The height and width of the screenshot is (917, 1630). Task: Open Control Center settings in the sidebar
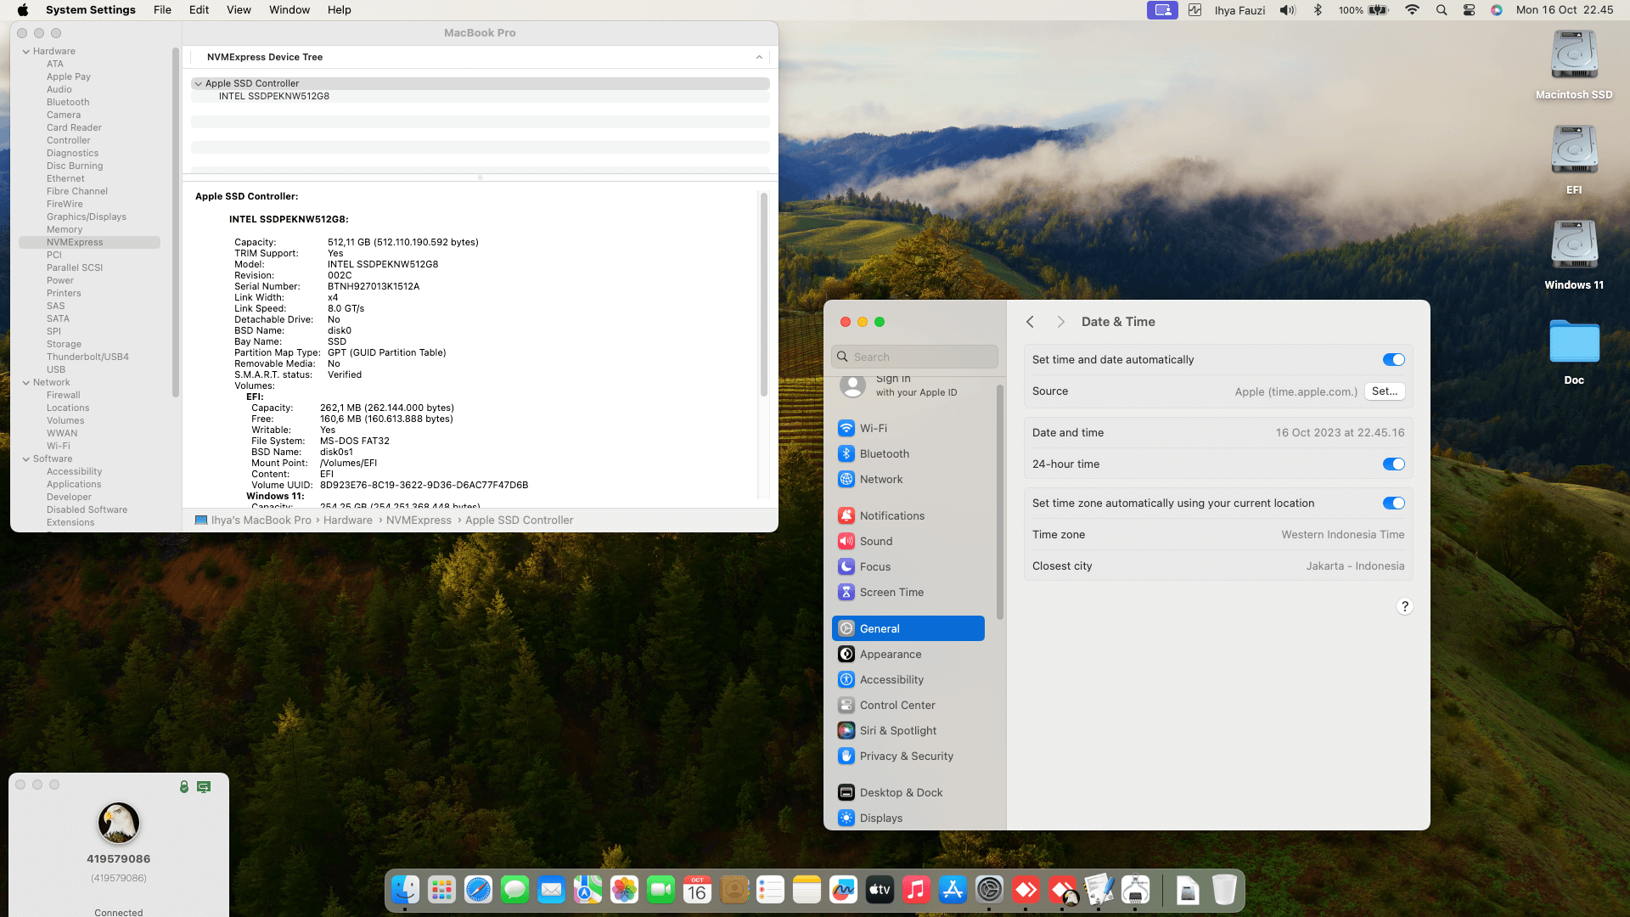[908, 706]
